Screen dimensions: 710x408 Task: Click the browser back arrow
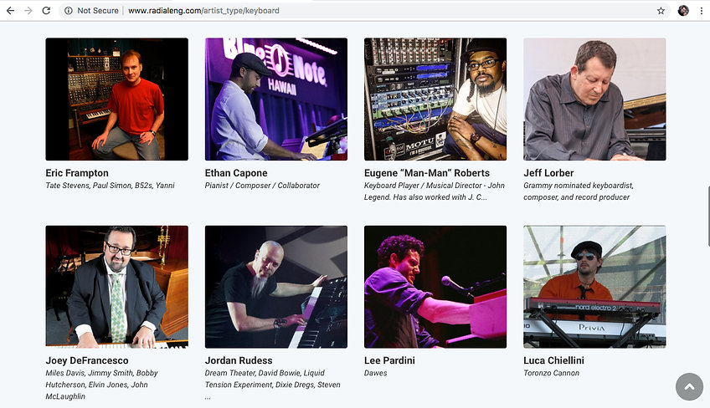(10, 10)
